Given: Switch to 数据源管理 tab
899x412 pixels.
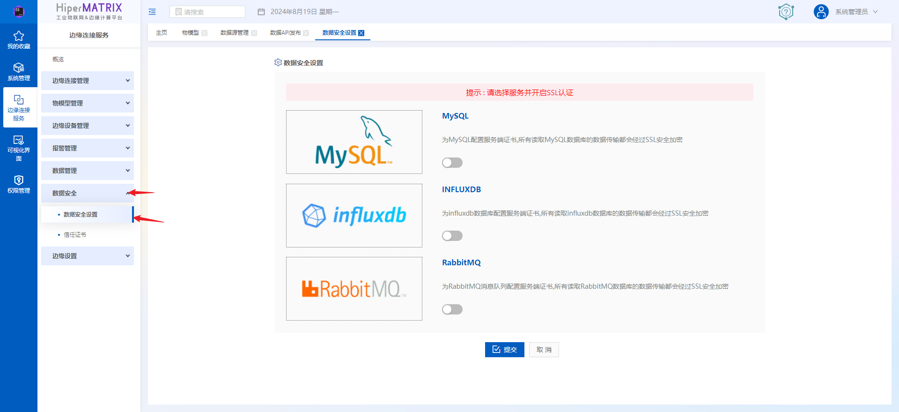Looking at the screenshot, I should 234,33.
